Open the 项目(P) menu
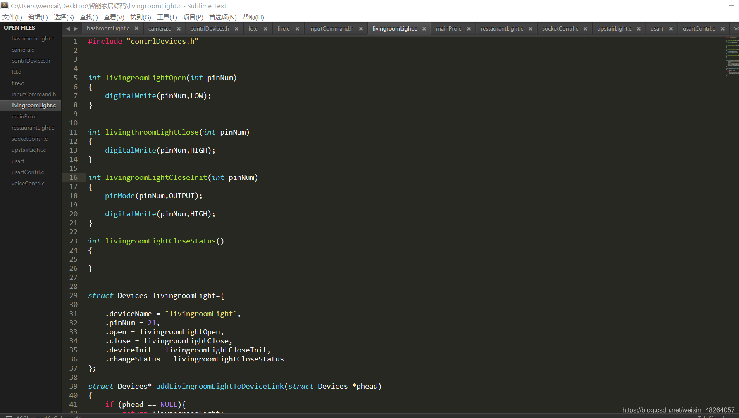This screenshot has width=739, height=418. (193, 17)
